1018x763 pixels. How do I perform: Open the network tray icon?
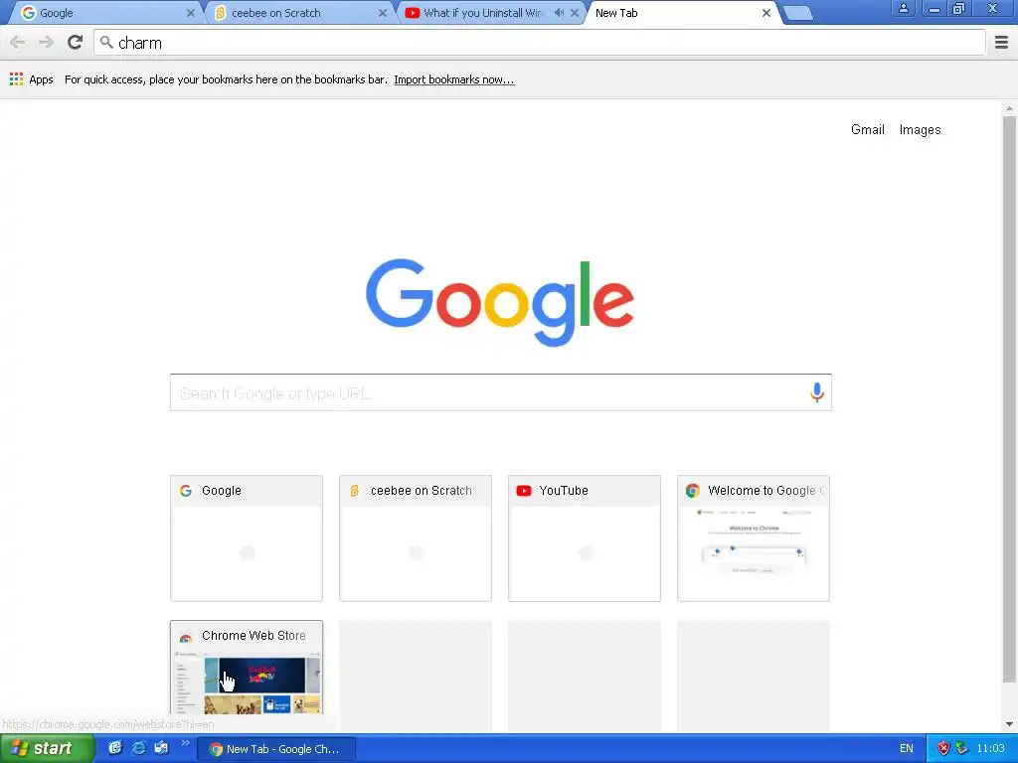point(961,749)
